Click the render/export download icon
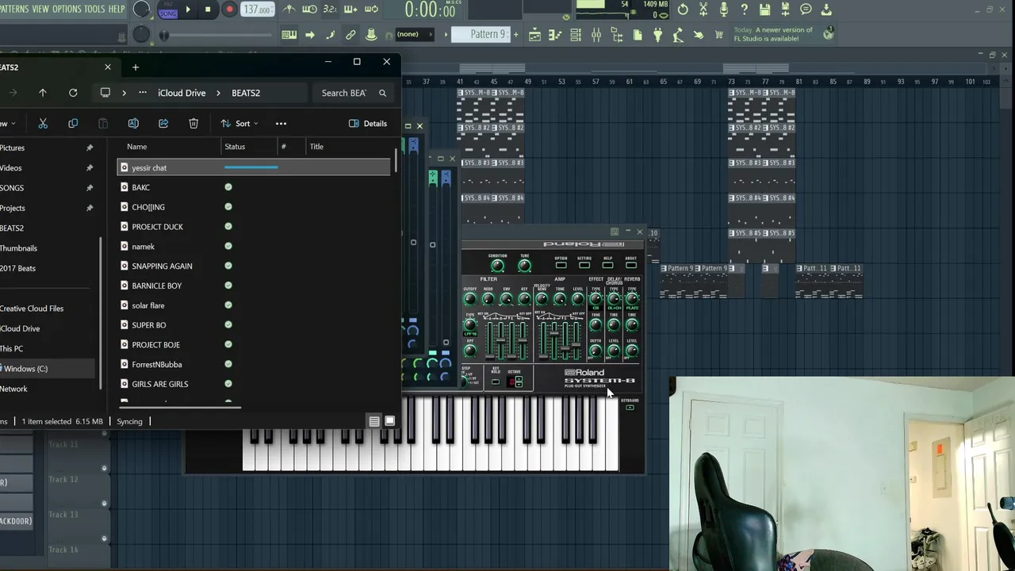 click(826, 10)
